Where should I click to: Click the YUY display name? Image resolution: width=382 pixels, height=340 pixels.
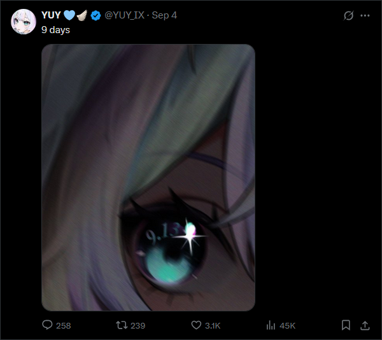[x=51, y=15]
